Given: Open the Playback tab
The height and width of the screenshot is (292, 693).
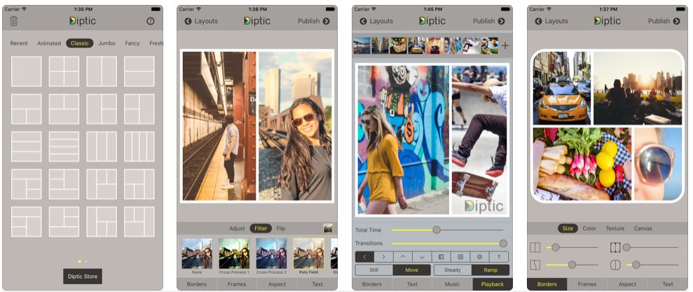Looking at the screenshot, I should coord(493,284).
